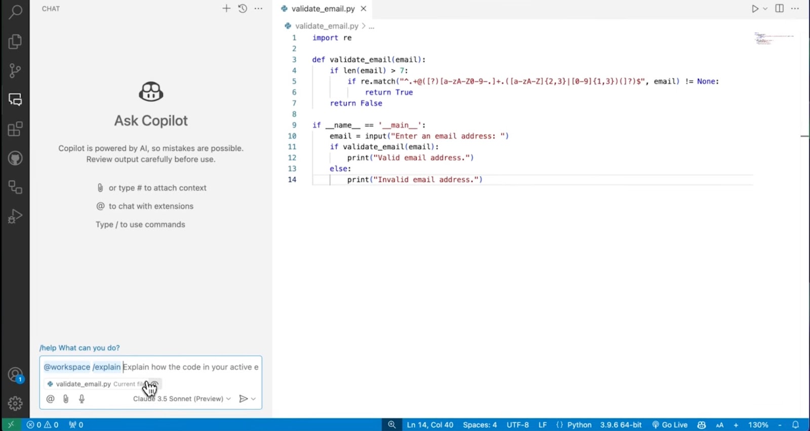Focus the chat input field
Image resolution: width=810 pixels, height=431 pixels.
pos(151,367)
